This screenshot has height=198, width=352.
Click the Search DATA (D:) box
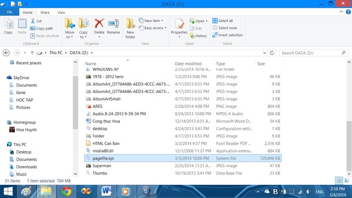[313, 53]
